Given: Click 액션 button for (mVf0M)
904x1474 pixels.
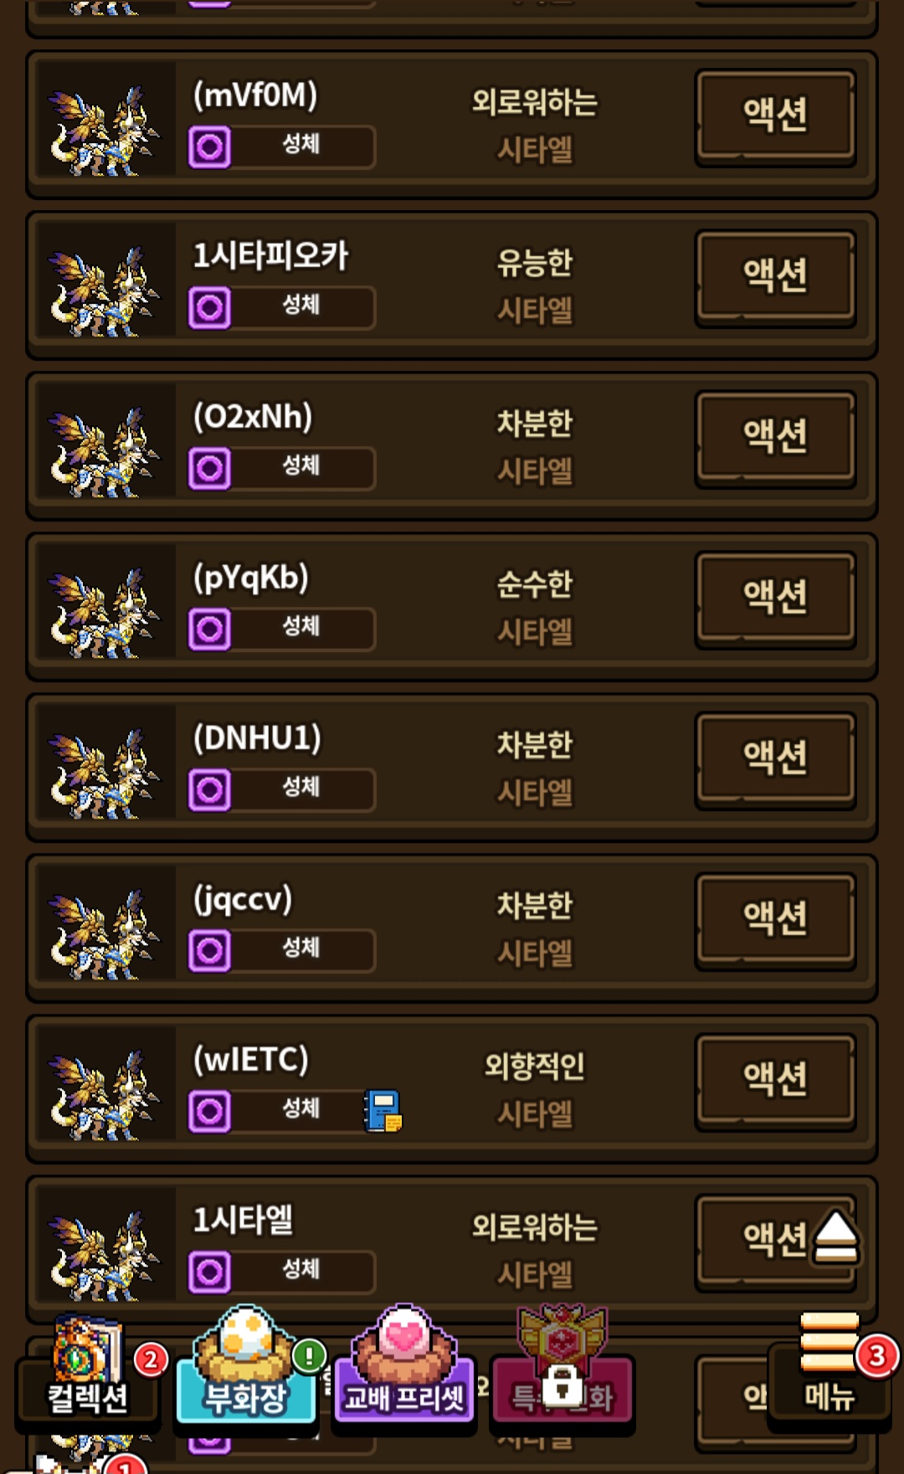Looking at the screenshot, I should 775,116.
